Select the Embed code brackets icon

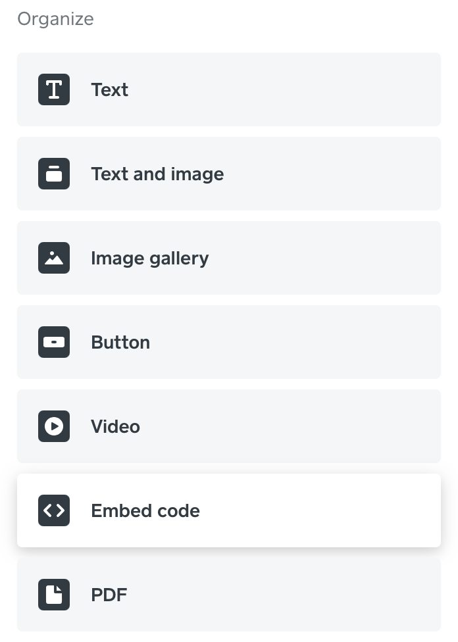click(54, 510)
